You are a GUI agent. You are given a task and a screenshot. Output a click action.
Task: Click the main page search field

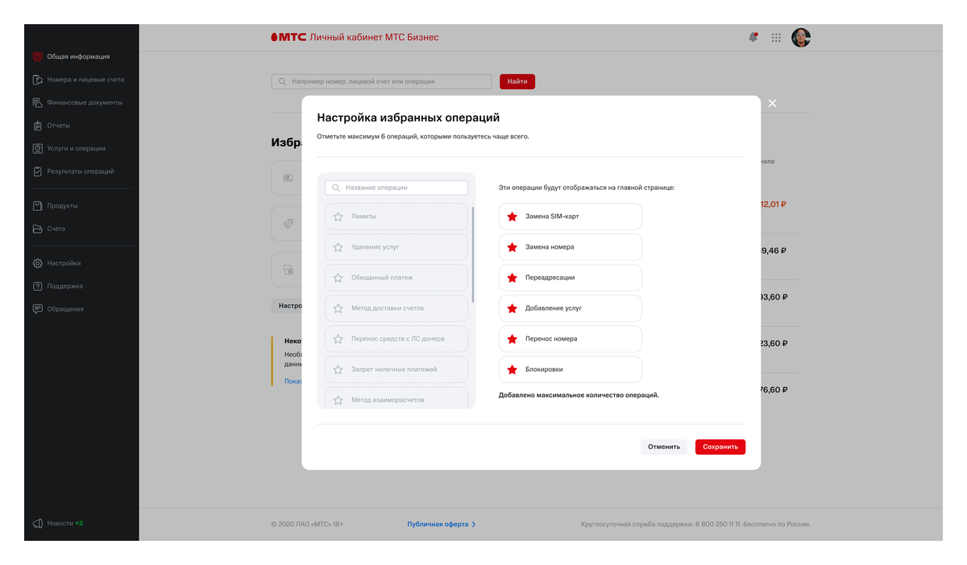[x=381, y=81]
